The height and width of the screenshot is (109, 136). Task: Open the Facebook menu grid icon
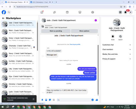point(120,12)
